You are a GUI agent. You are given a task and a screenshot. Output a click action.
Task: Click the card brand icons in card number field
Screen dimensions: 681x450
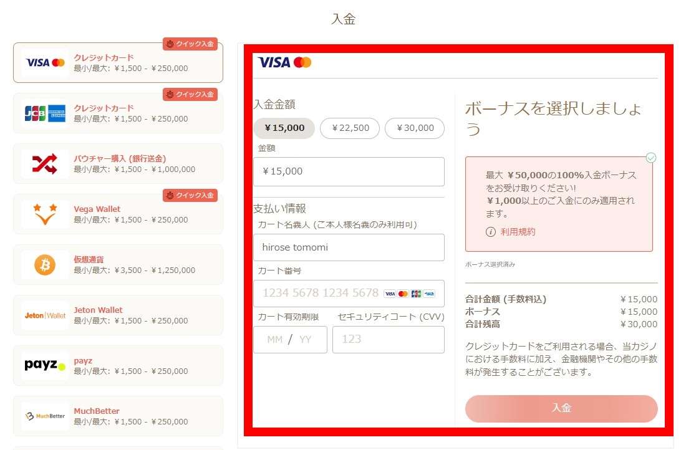pos(409,294)
